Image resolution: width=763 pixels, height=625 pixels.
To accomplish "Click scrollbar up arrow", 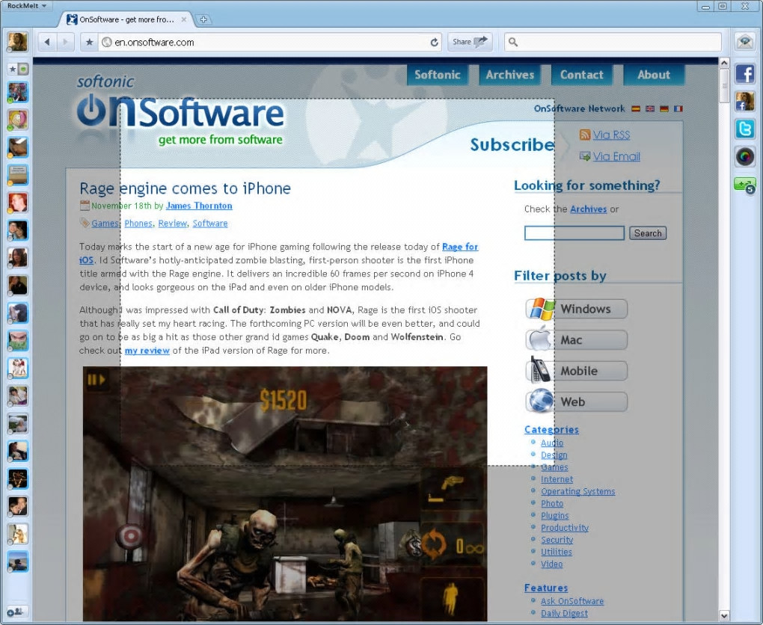I will (724, 63).
